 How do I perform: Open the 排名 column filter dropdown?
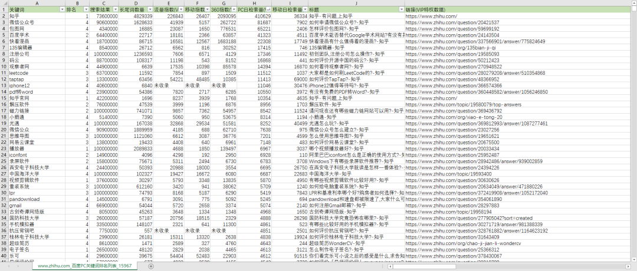click(x=86, y=10)
